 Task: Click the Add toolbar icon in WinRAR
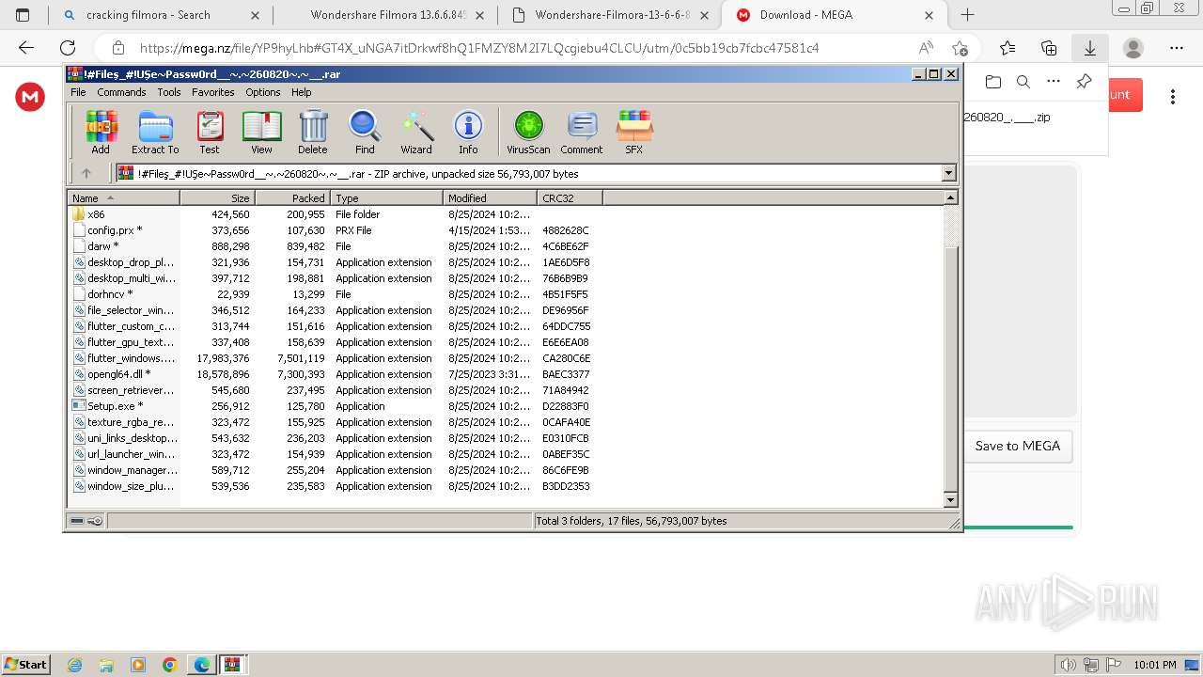coord(101,132)
